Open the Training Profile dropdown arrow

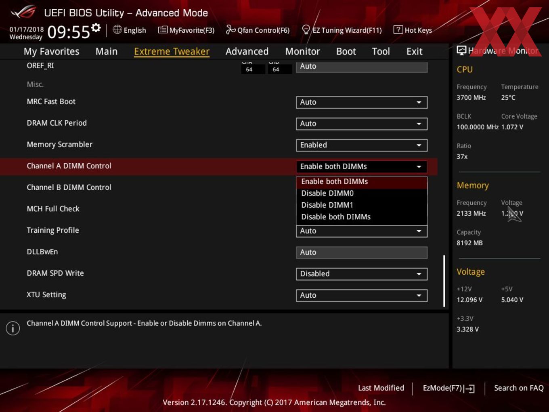pos(419,231)
